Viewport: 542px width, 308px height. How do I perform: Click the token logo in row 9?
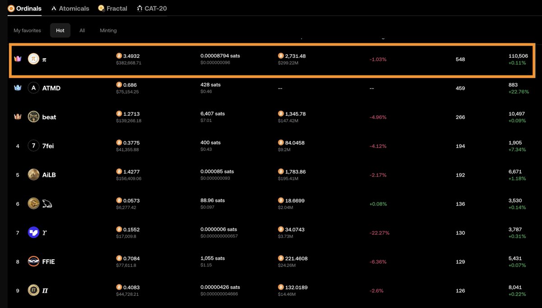(33, 290)
